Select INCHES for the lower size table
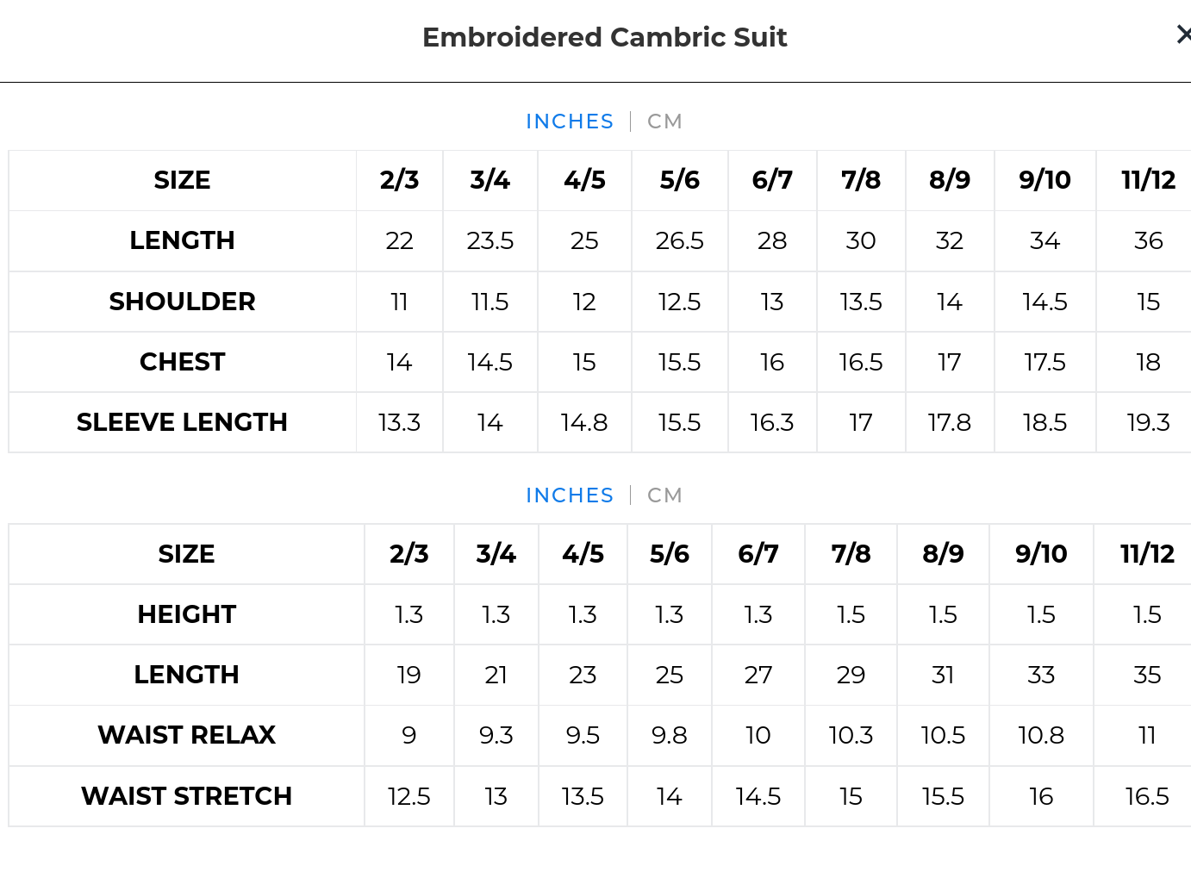Screen dimensions: 1191x872 coord(570,495)
